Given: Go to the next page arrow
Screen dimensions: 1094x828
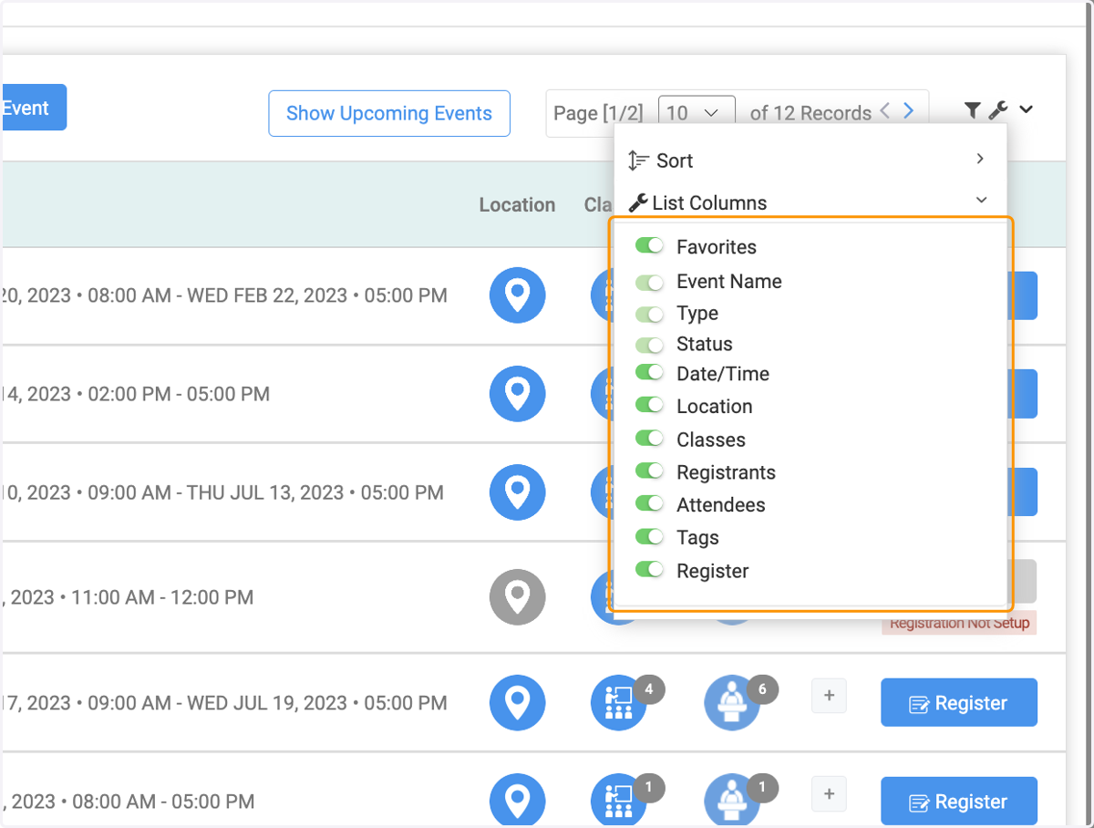Looking at the screenshot, I should click(908, 110).
